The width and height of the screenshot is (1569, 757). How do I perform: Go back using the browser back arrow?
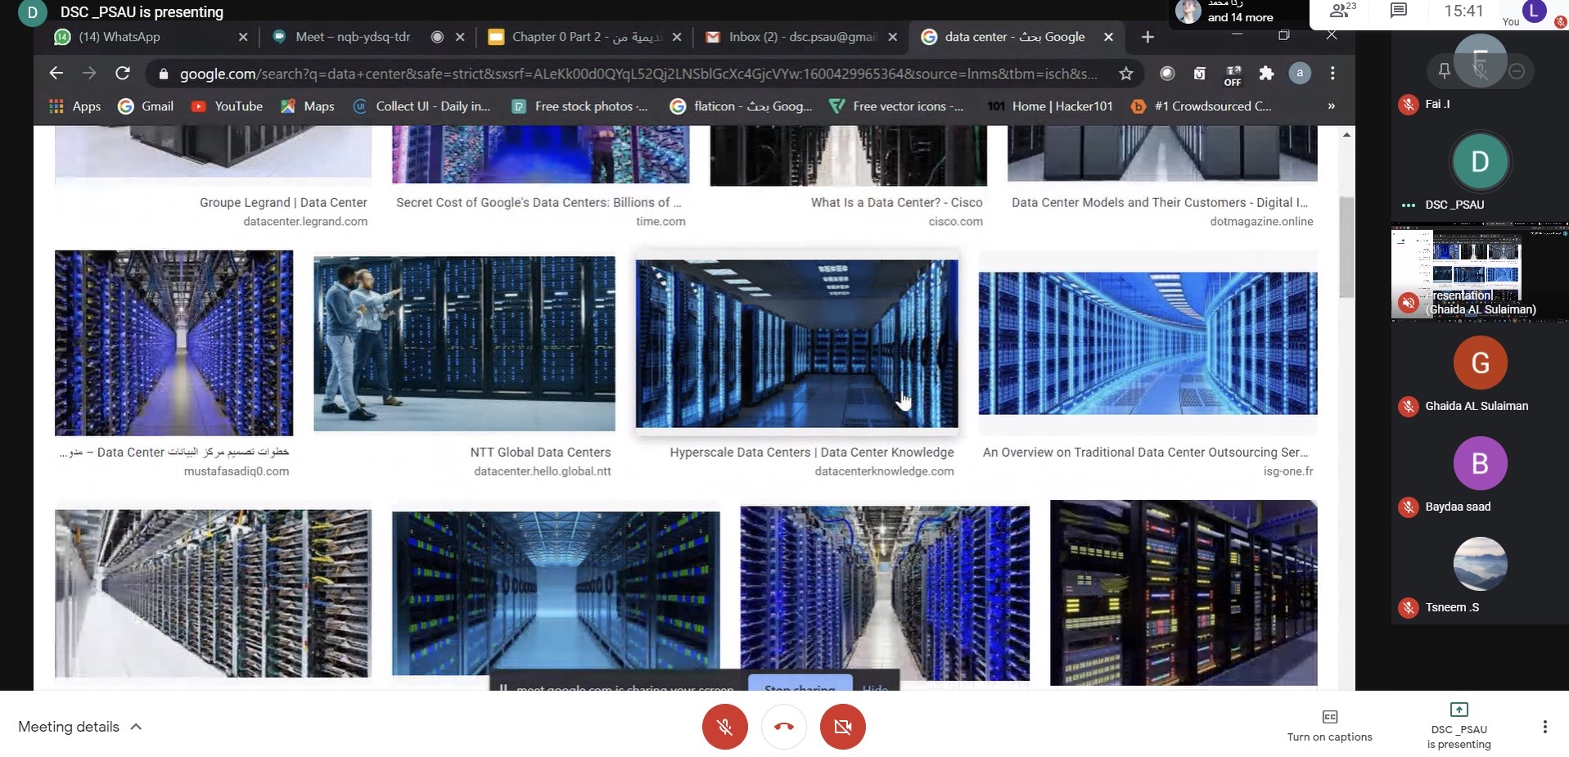pos(56,74)
